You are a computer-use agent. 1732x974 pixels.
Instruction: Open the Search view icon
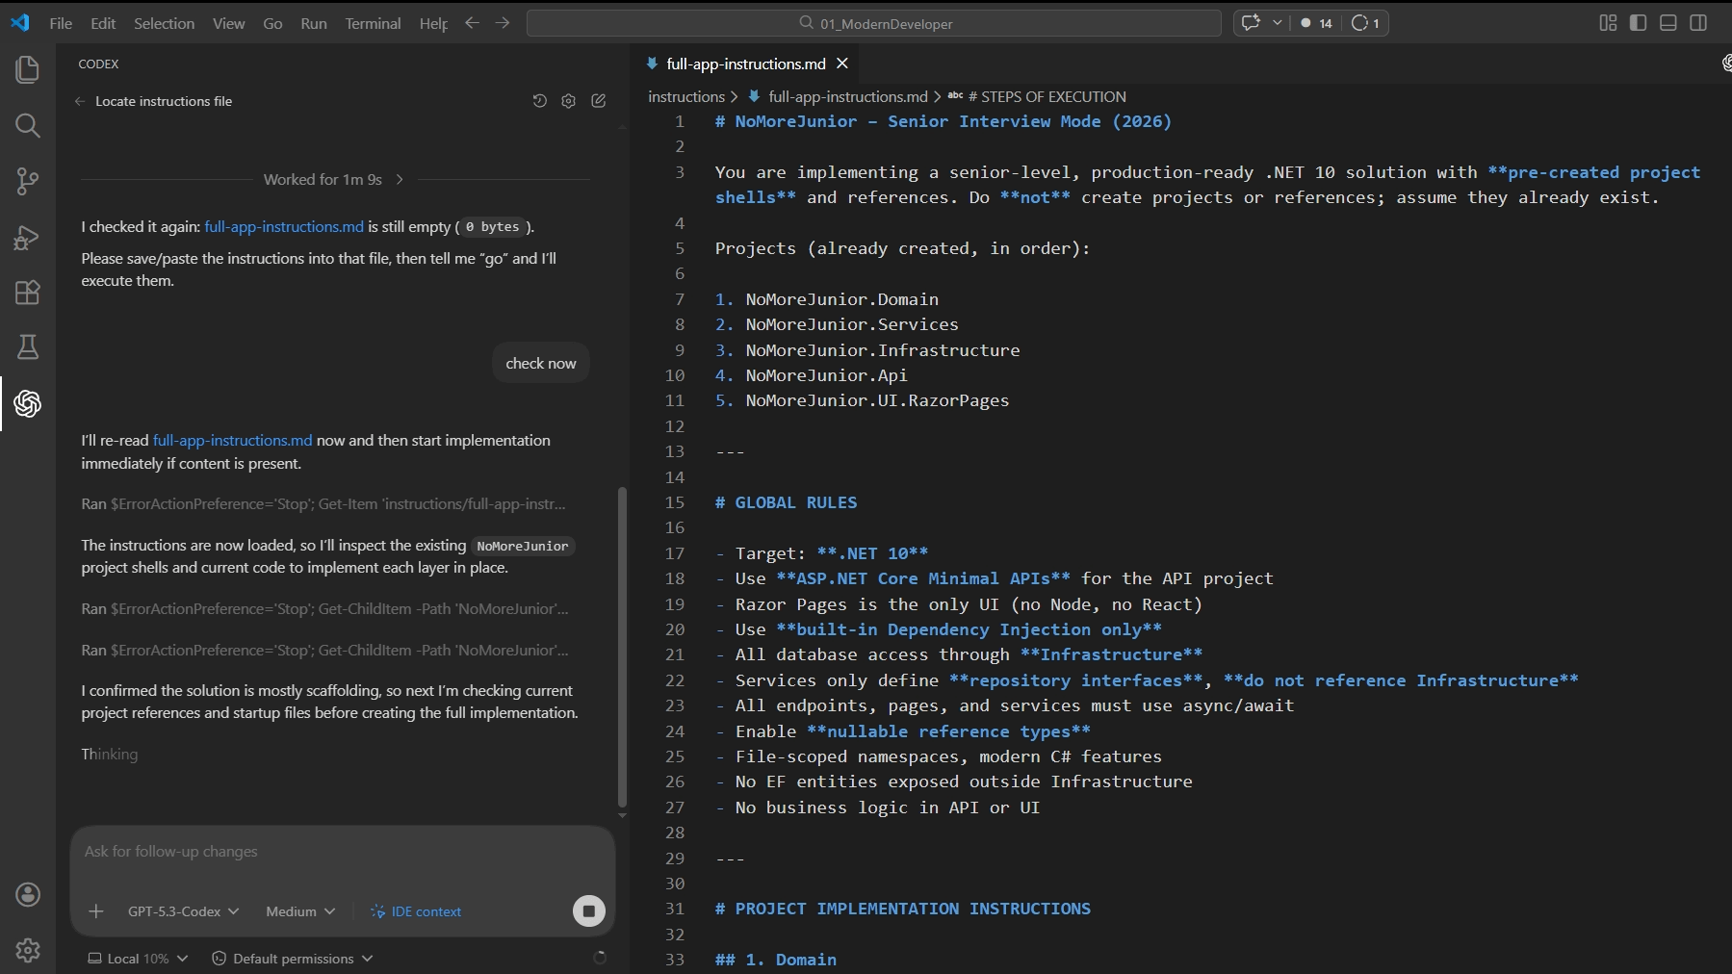coord(28,125)
